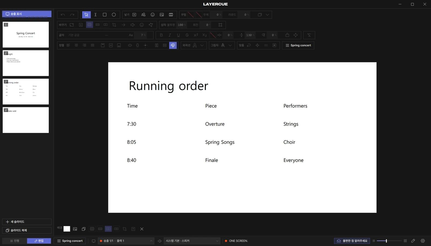Open settings gear in status bar
Screen dimensions: 431x246
(423, 241)
